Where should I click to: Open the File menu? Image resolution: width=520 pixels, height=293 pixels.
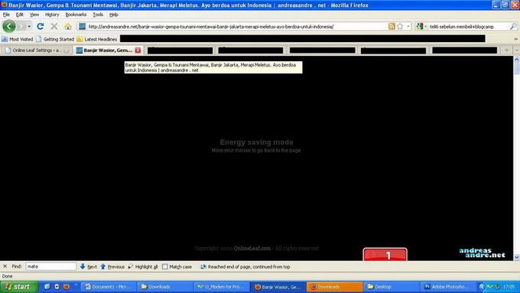pyautogui.click(x=6, y=15)
